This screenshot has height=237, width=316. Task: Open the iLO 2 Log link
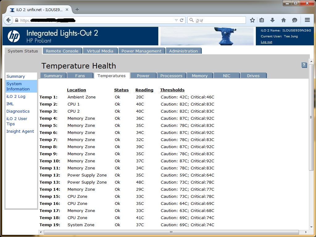point(16,96)
